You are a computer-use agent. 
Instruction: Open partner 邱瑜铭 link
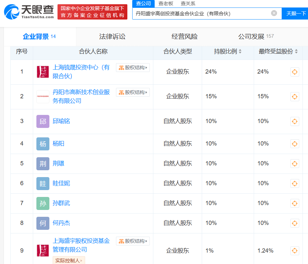click(61, 121)
